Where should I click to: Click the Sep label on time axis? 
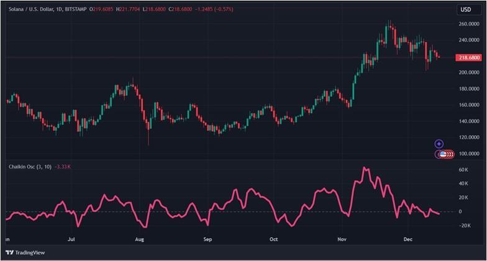(207, 239)
